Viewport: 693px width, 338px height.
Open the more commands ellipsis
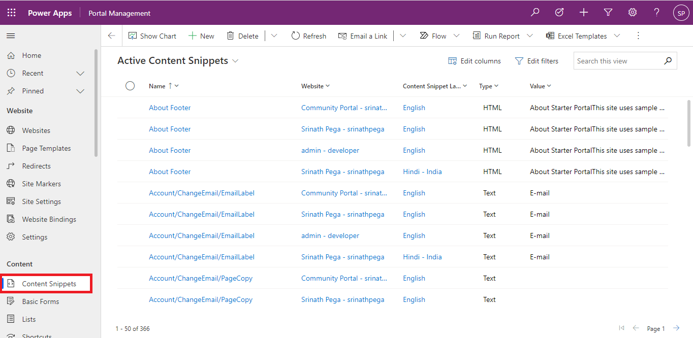tap(639, 36)
